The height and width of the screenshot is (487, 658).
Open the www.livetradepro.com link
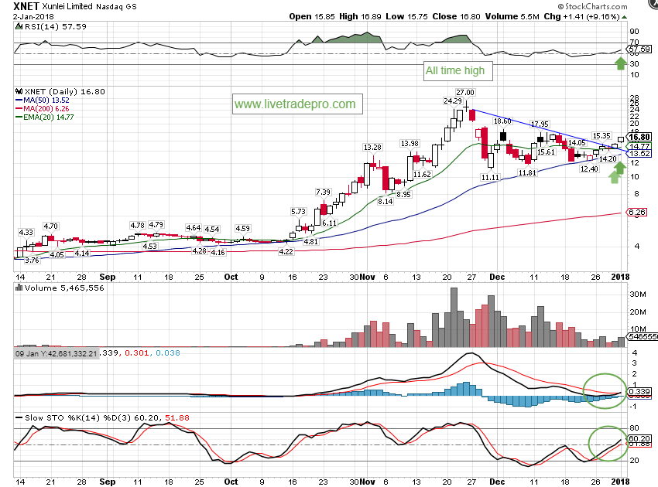(x=295, y=104)
